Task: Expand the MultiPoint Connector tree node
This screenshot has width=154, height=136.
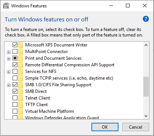Action: [9, 52]
